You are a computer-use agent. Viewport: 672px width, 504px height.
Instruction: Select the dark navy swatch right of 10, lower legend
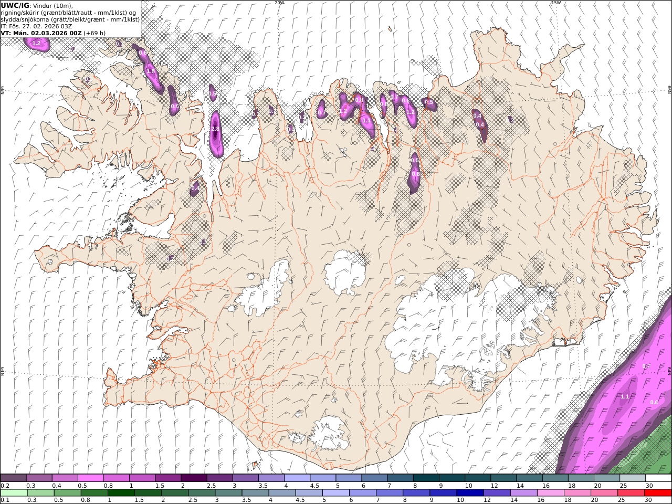point(470,492)
